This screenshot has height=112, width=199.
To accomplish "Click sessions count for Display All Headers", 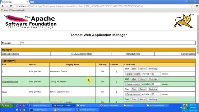I will coord(117,82).
